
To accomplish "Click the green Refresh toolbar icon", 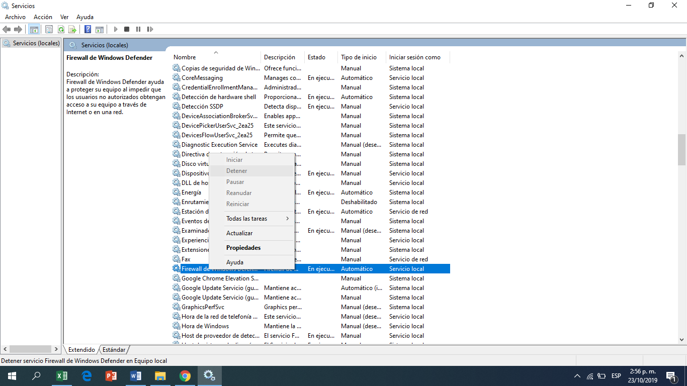I will [61, 29].
